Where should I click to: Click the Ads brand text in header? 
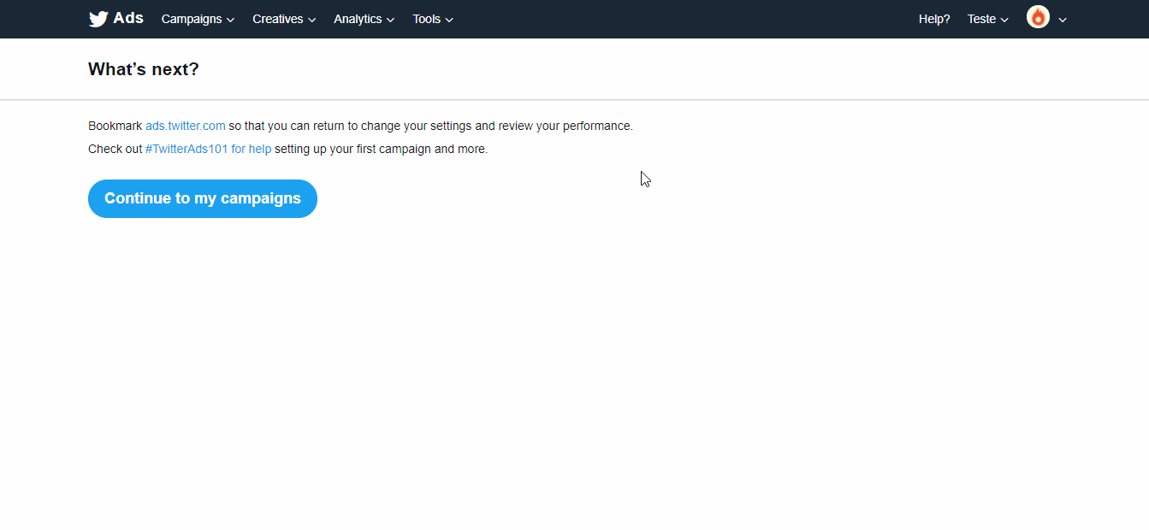[x=128, y=18]
